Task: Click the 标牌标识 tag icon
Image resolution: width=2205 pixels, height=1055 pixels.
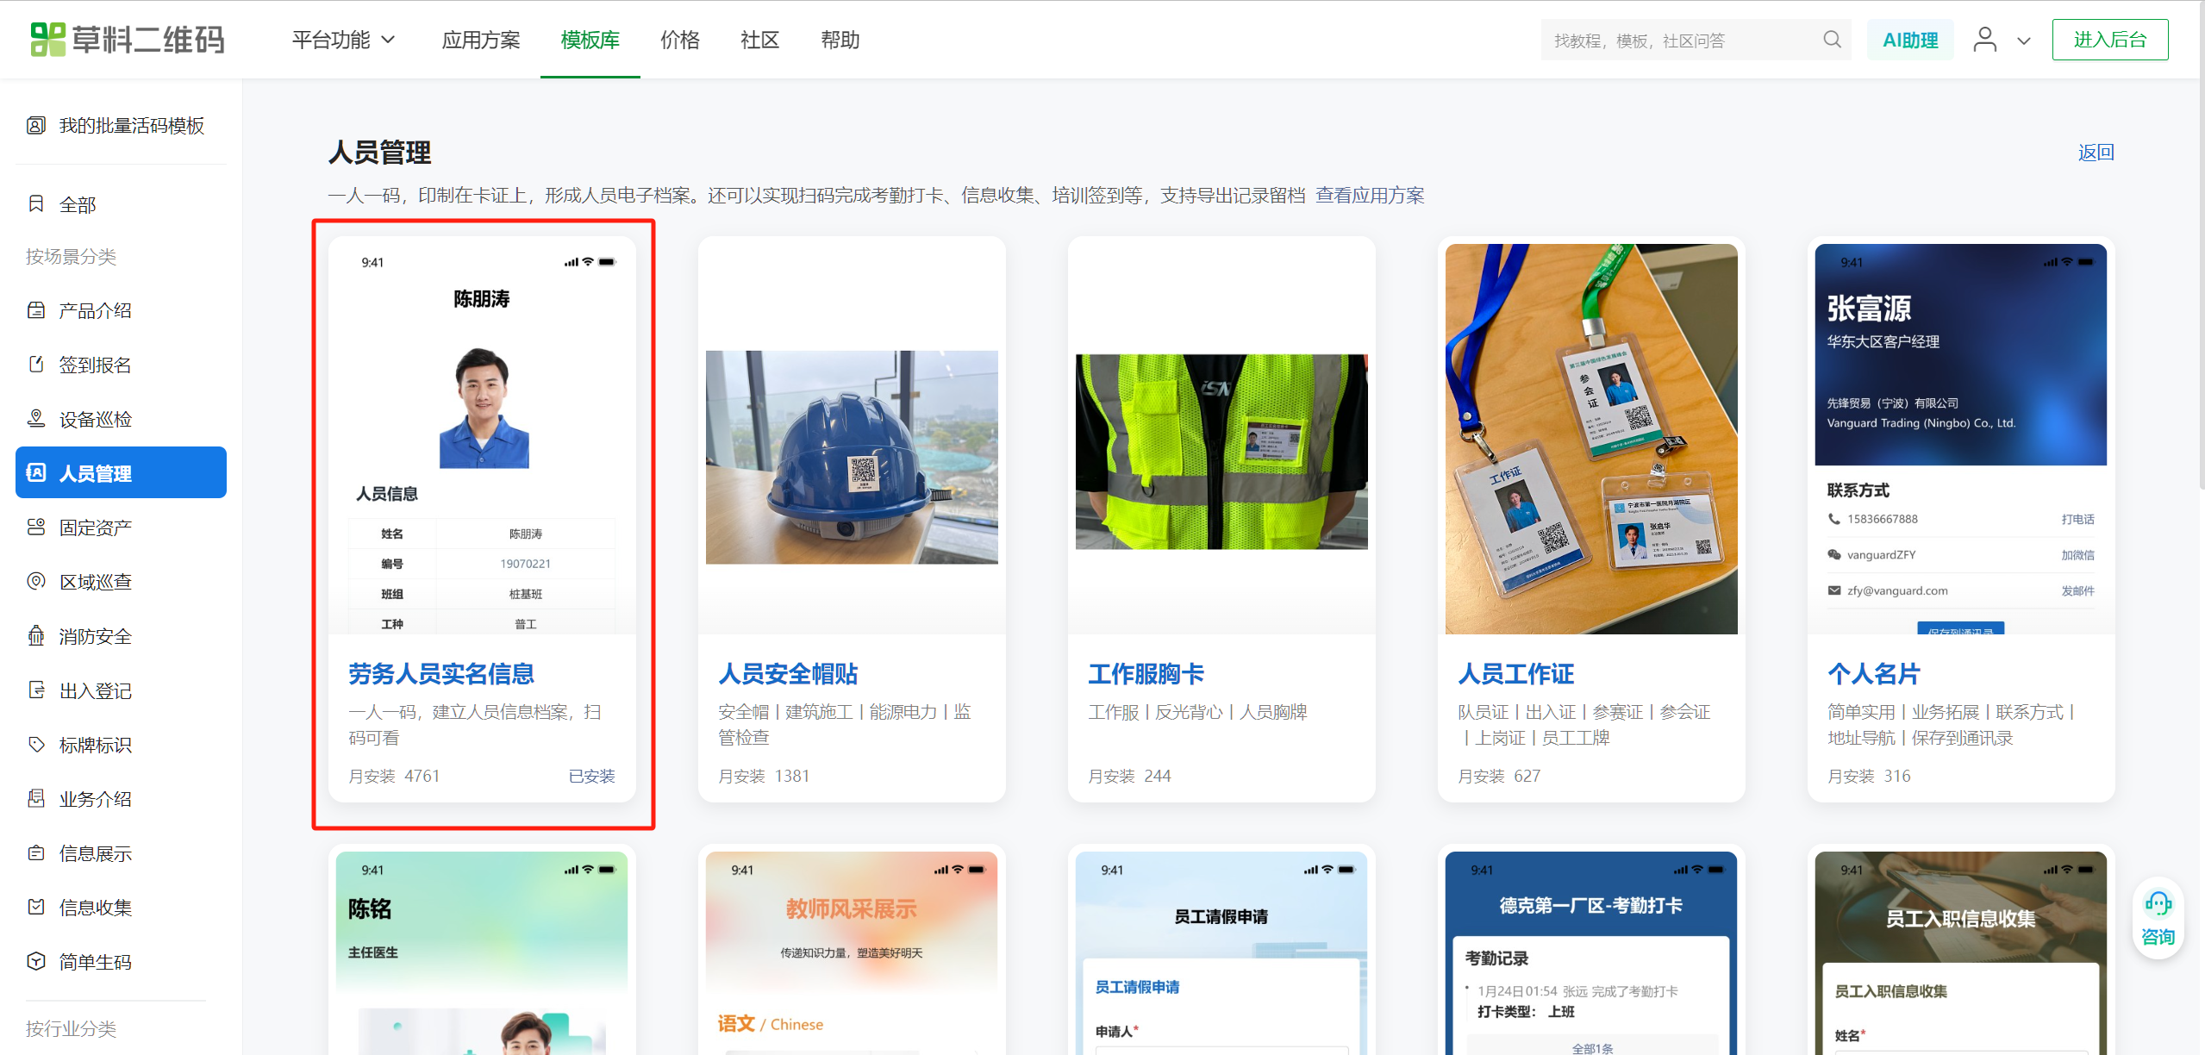Action: pyautogui.click(x=36, y=745)
